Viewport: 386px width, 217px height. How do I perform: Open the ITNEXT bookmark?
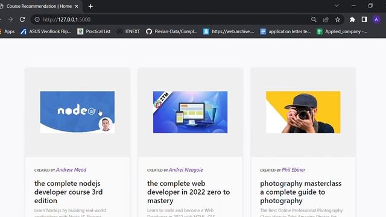[128, 31]
